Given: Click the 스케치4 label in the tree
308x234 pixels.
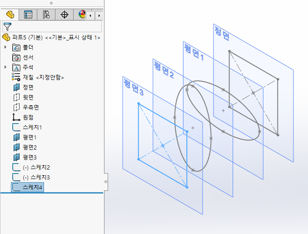Looking at the screenshot, I should [32, 187].
